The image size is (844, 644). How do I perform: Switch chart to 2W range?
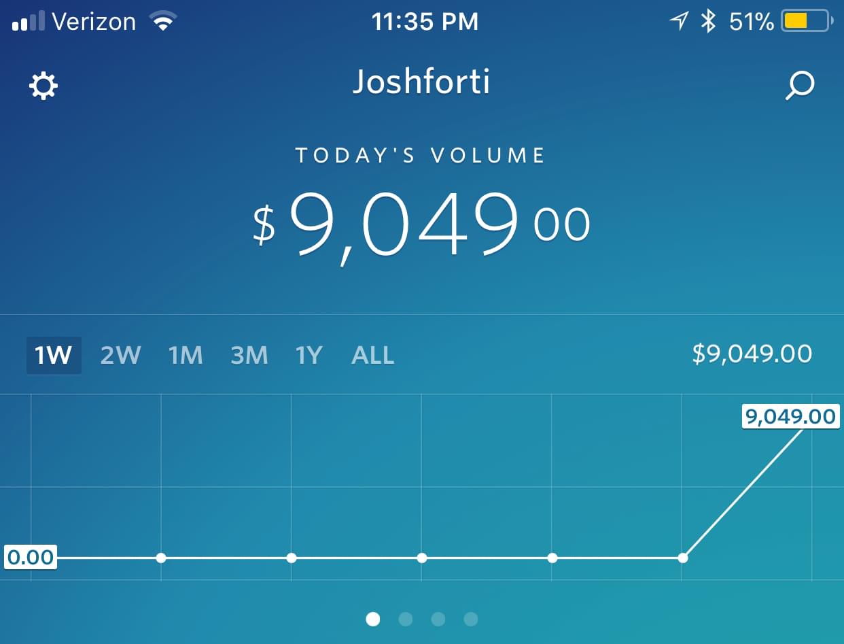pyautogui.click(x=120, y=355)
